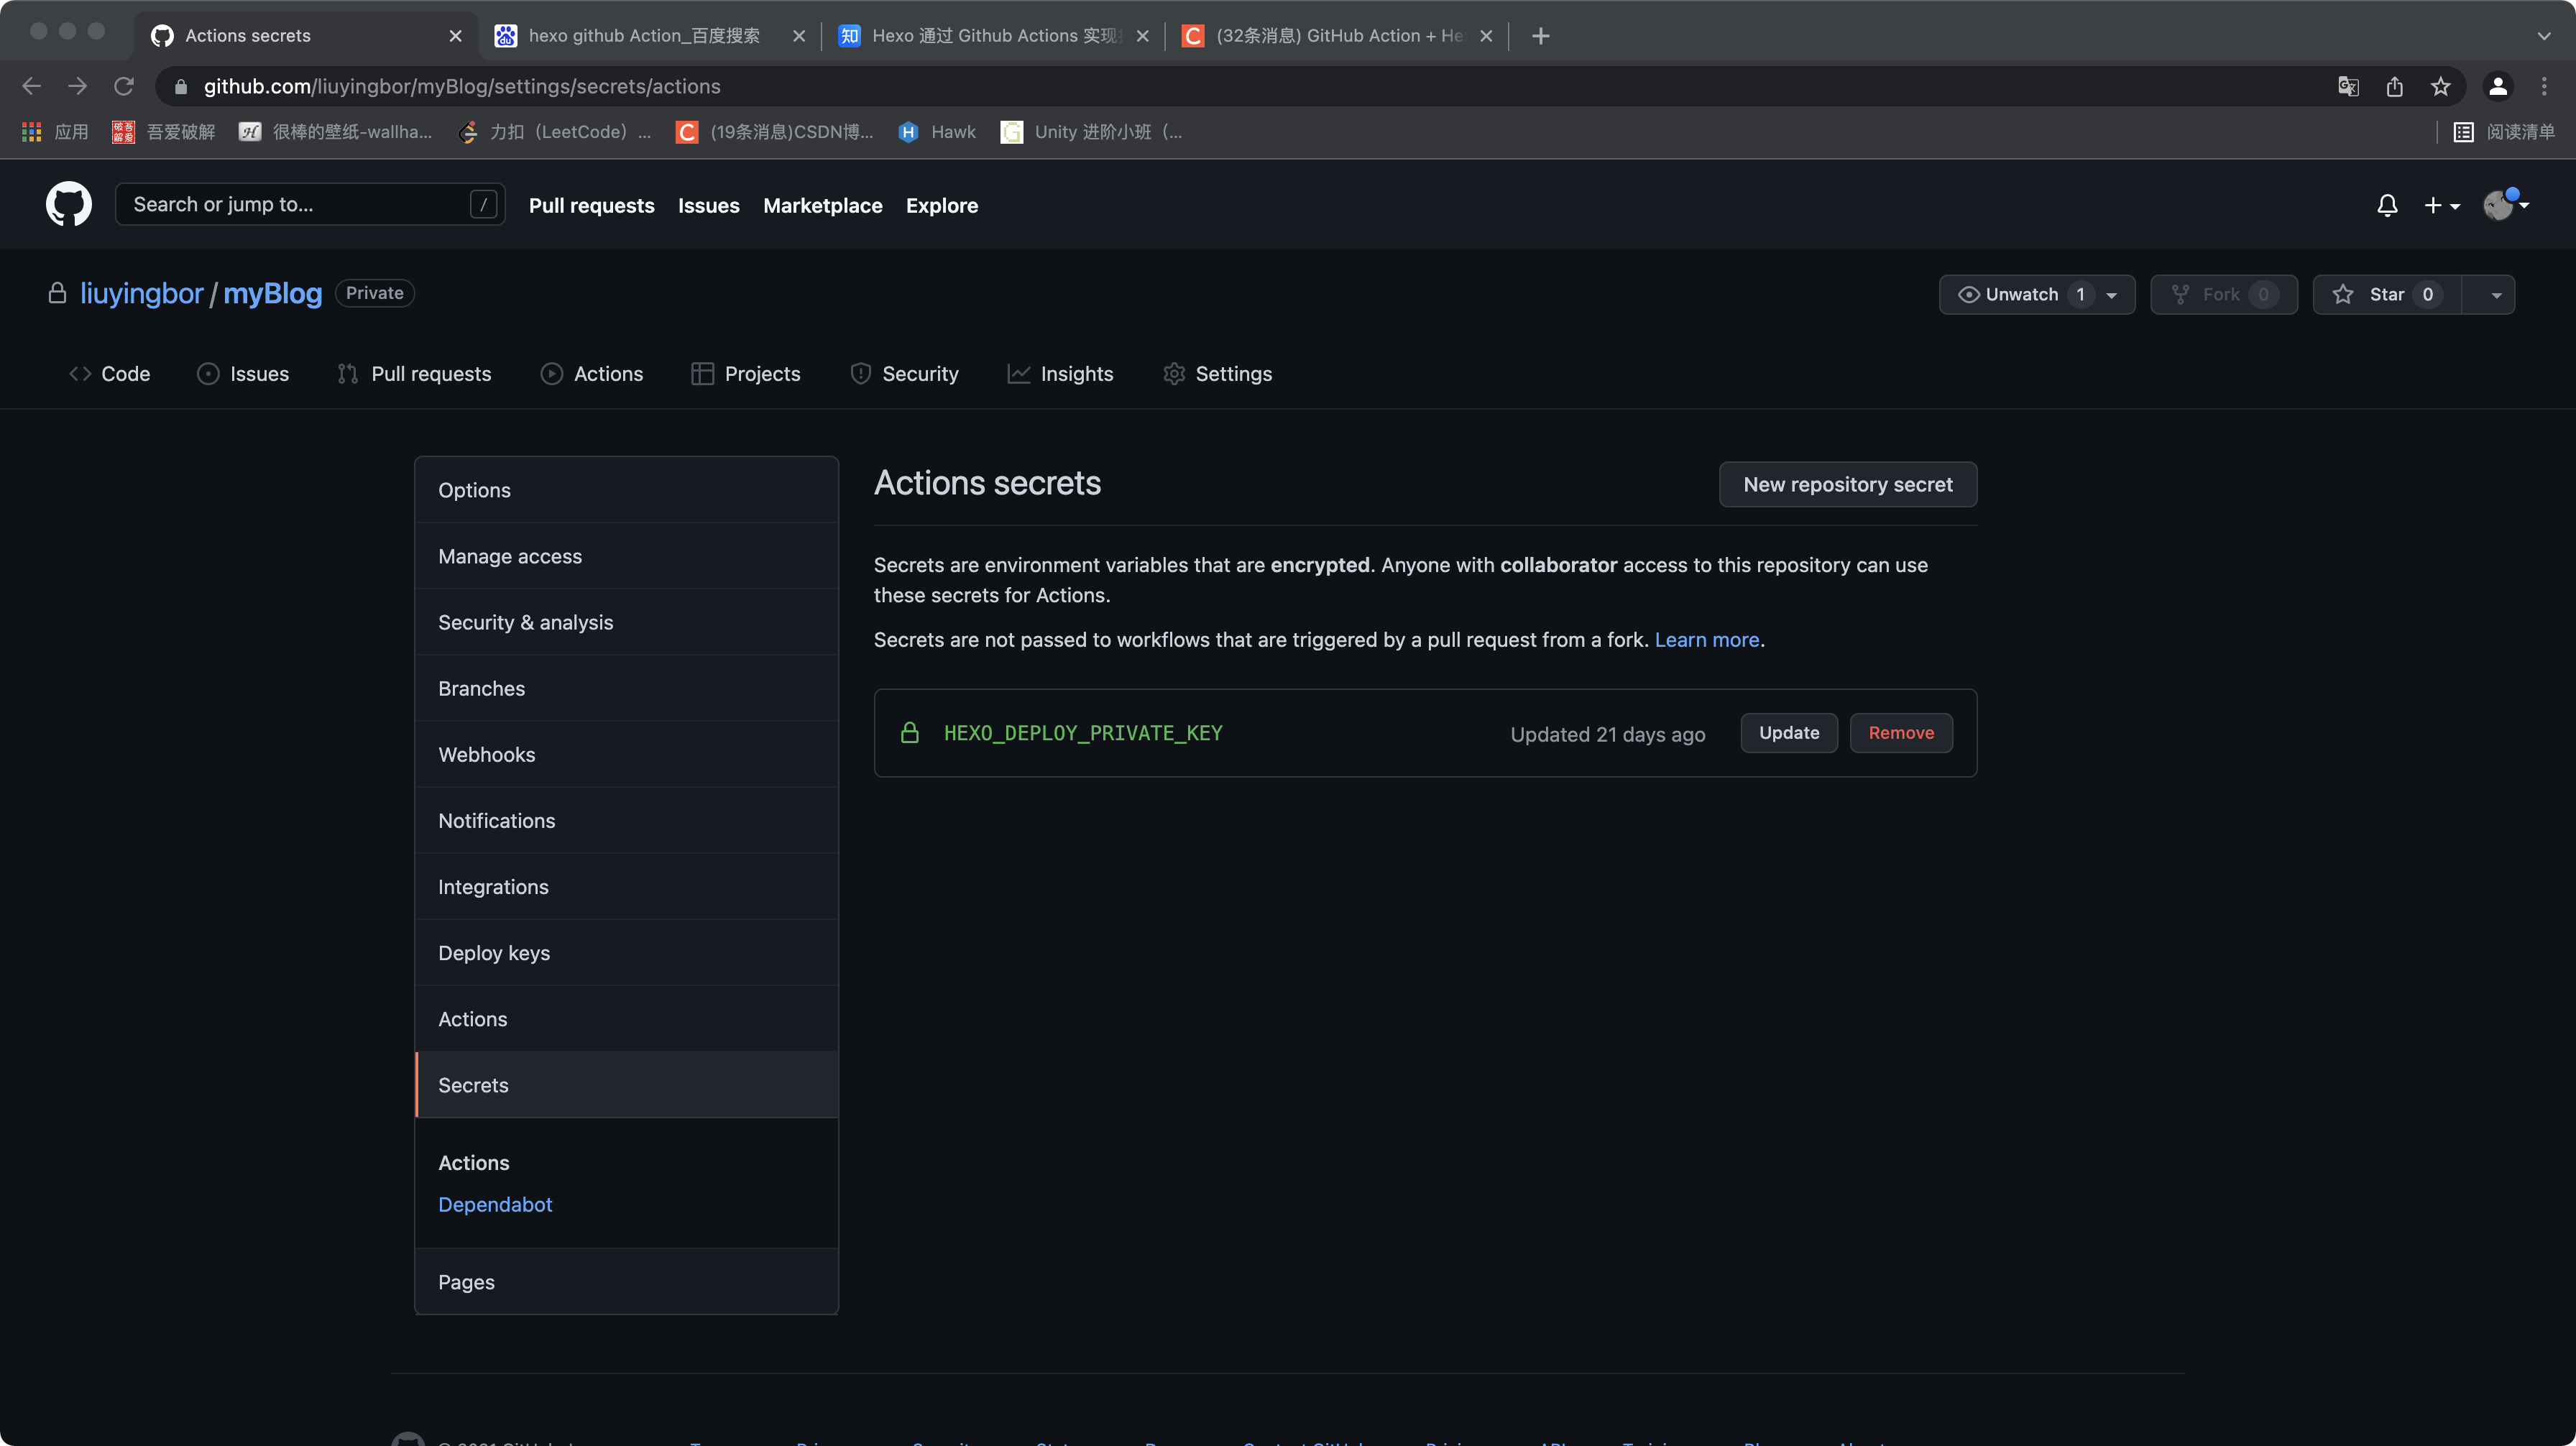The width and height of the screenshot is (2576, 1446).
Task: Expand the tab search chevron
Action: 2544,36
